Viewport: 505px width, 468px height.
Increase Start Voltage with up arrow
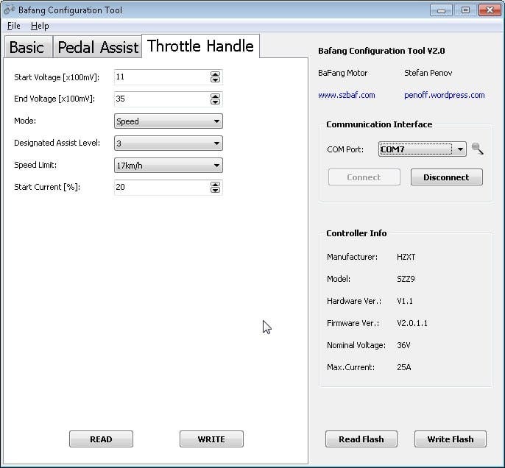(x=215, y=74)
